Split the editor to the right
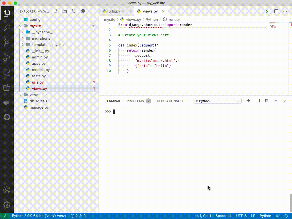 276,11
